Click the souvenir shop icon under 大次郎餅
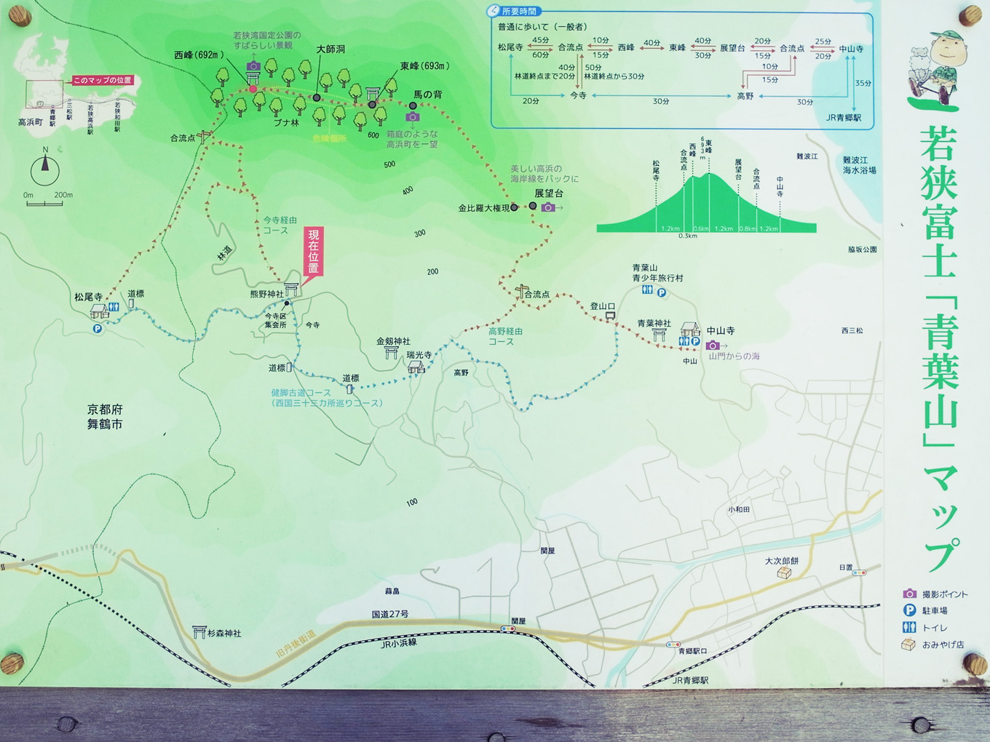990x742 pixels. click(x=784, y=573)
